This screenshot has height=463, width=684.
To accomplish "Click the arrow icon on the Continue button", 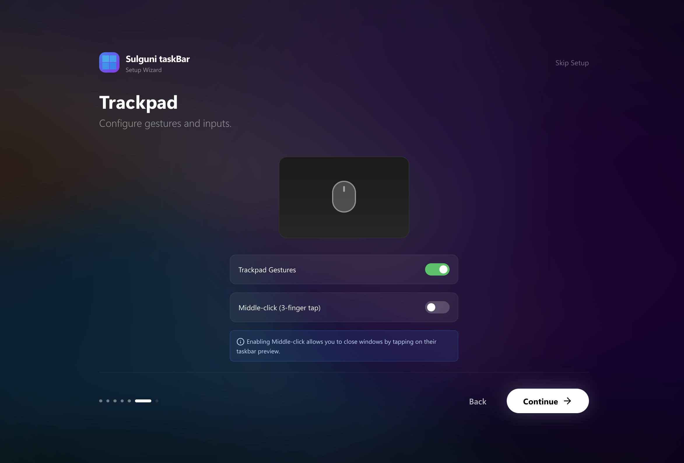I will [567, 401].
